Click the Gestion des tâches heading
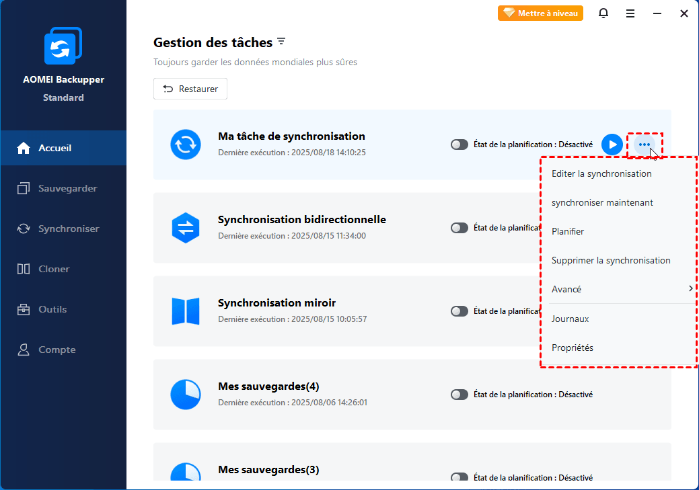 click(x=213, y=42)
